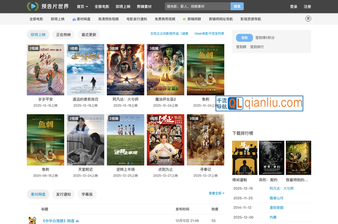Click the 2视频 badge on 岁岁平安 poster

(x=34, y=49)
